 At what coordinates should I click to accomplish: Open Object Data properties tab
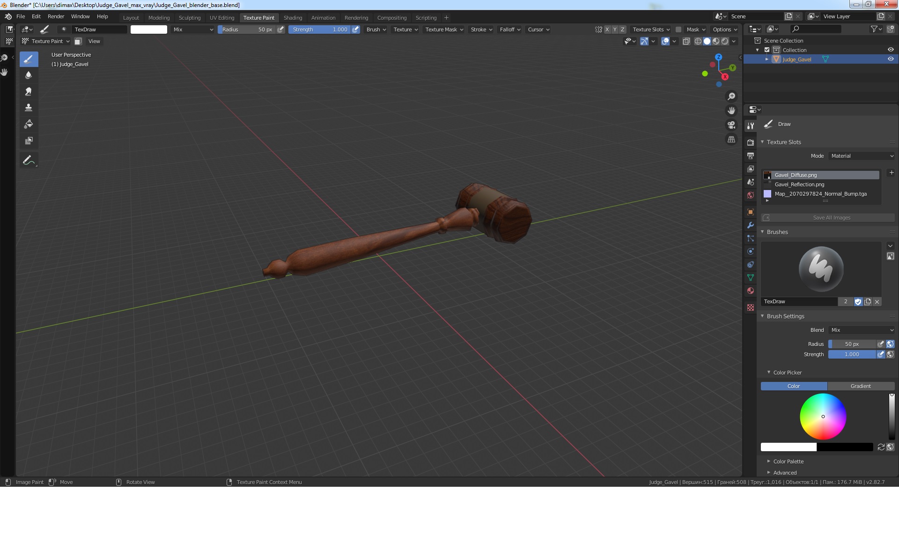751,278
